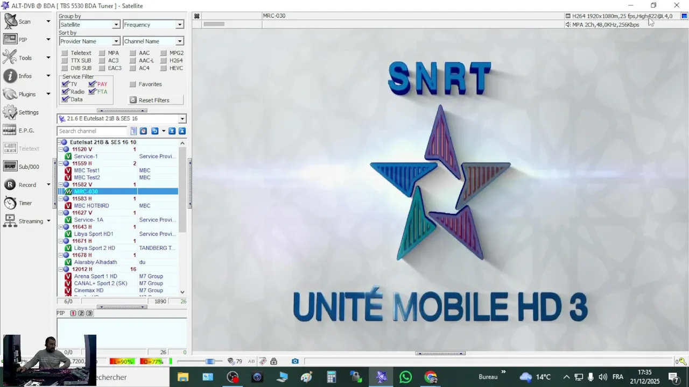The image size is (689, 387).
Task: Enable the MPA audio filter checkbox
Action: (x=102, y=53)
